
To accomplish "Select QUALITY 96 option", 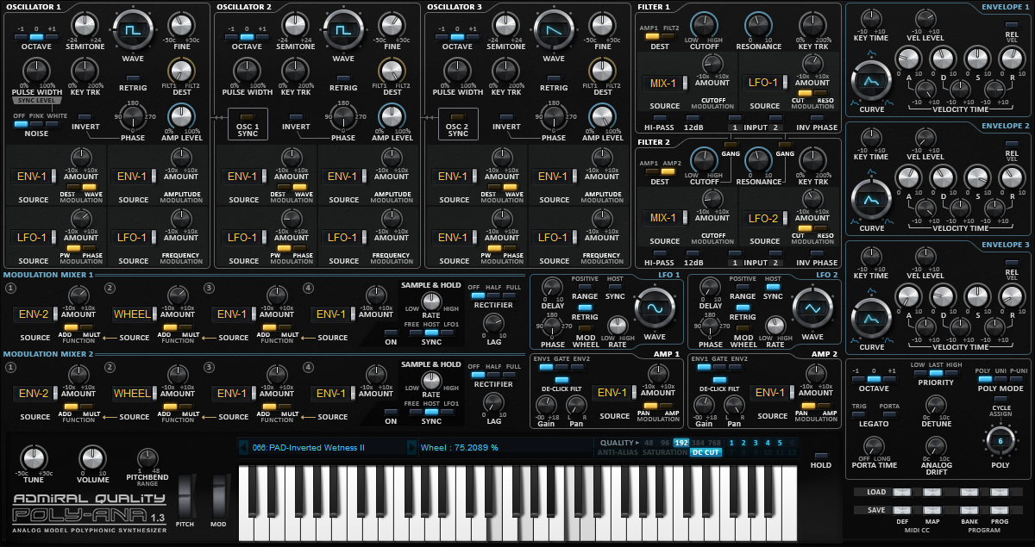I will pos(664,443).
